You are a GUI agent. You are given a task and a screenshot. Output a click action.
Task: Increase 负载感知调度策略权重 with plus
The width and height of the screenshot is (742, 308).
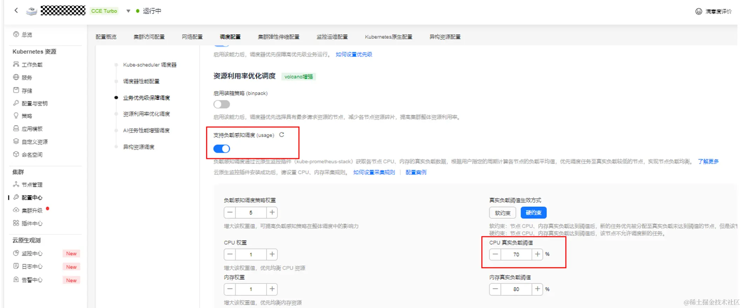point(272,212)
